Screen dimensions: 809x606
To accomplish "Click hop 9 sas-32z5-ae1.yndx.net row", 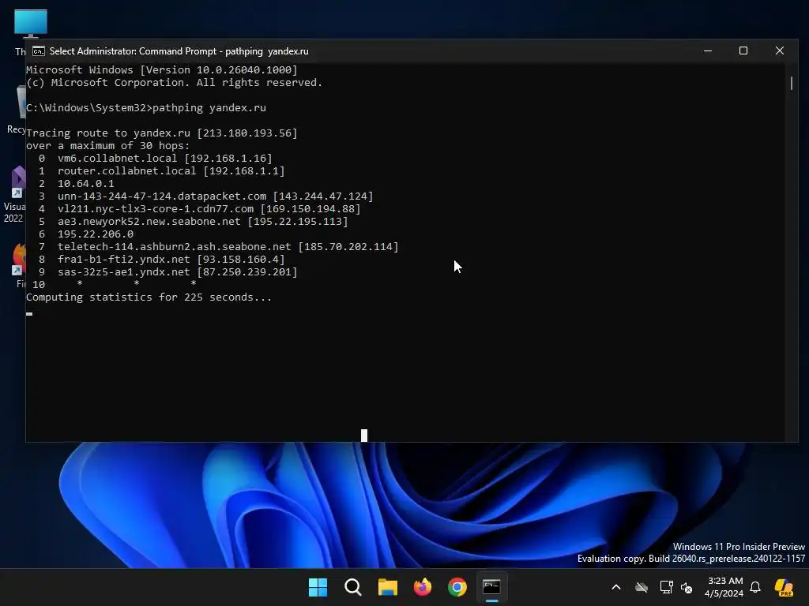I will pyautogui.click(x=167, y=271).
